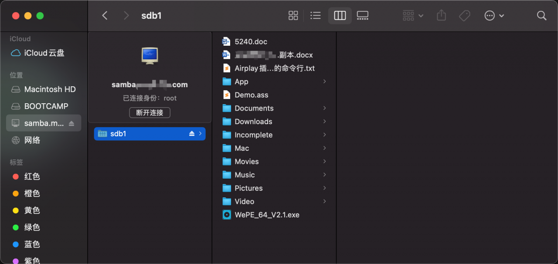Expand the Music folder chevron

click(x=325, y=175)
